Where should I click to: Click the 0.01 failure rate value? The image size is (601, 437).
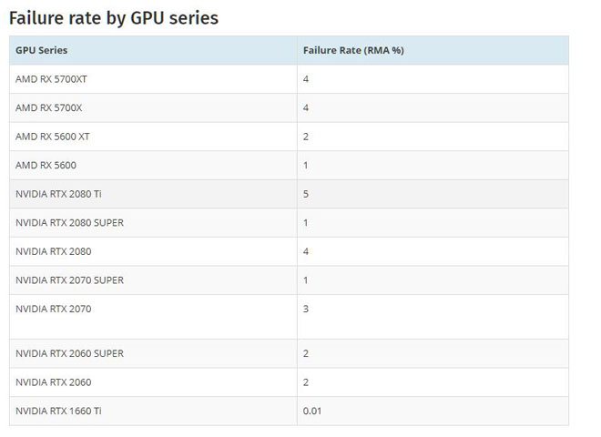click(312, 411)
